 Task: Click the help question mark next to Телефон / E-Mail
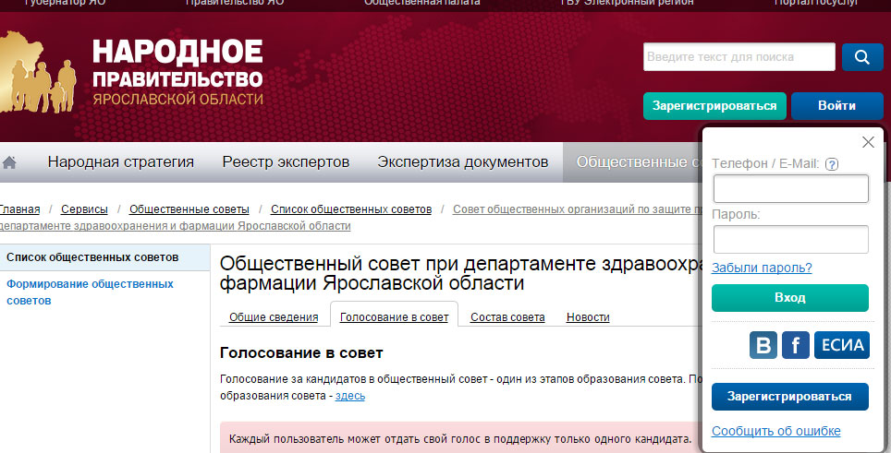[832, 164]
